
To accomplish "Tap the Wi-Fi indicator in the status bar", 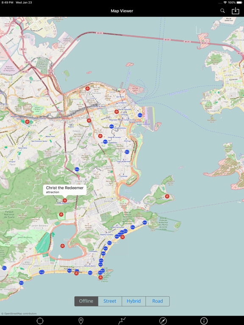I will click(225, 3).
